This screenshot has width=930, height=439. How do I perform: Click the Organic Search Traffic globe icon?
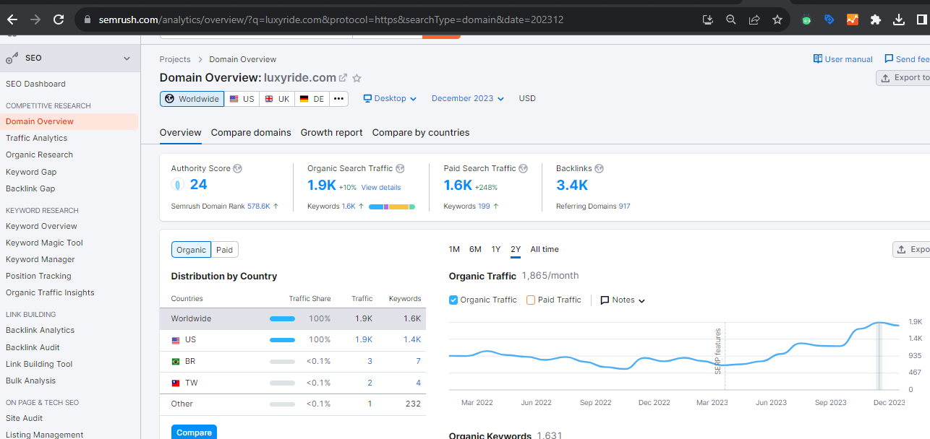[400, 168]
